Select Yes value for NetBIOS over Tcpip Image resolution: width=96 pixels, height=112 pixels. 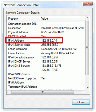[43, 78]
